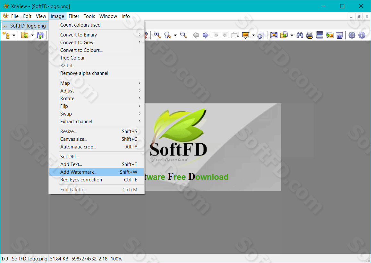Image resolution: width=371 pixels, height=263 pixels.
Task: Choose Remove alpha channel
Action: (x=97, y=73)
